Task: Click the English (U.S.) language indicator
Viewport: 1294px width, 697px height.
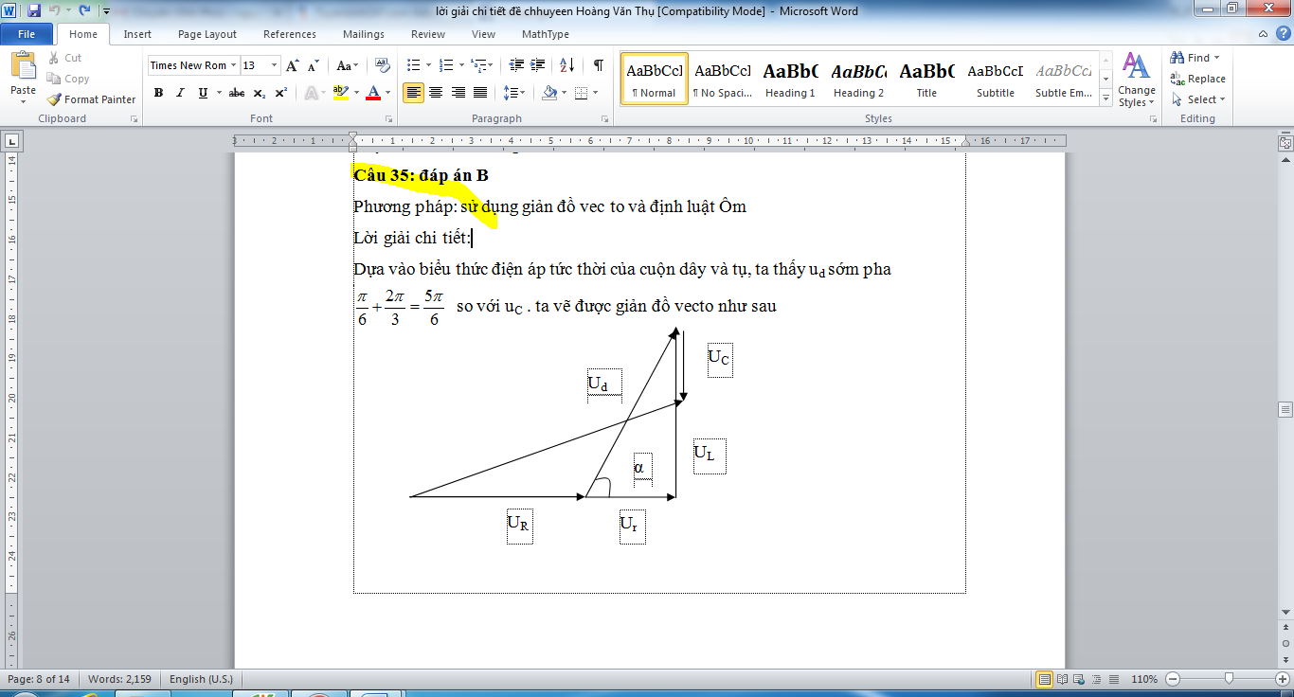Action: 201,679
